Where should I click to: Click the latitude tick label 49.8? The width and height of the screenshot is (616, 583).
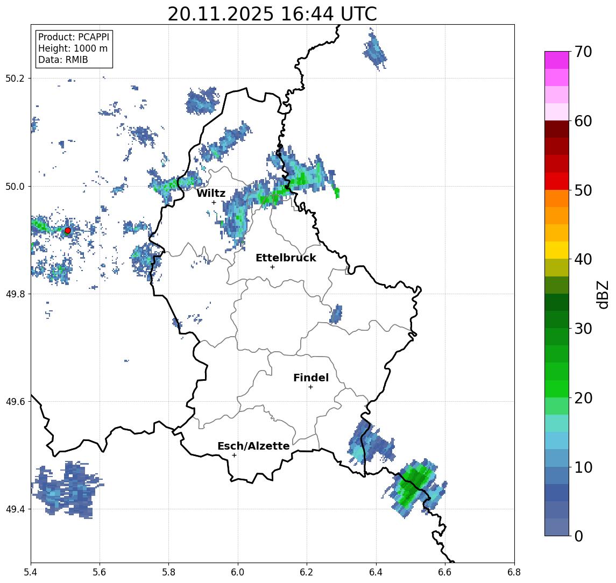coord(15,294)
